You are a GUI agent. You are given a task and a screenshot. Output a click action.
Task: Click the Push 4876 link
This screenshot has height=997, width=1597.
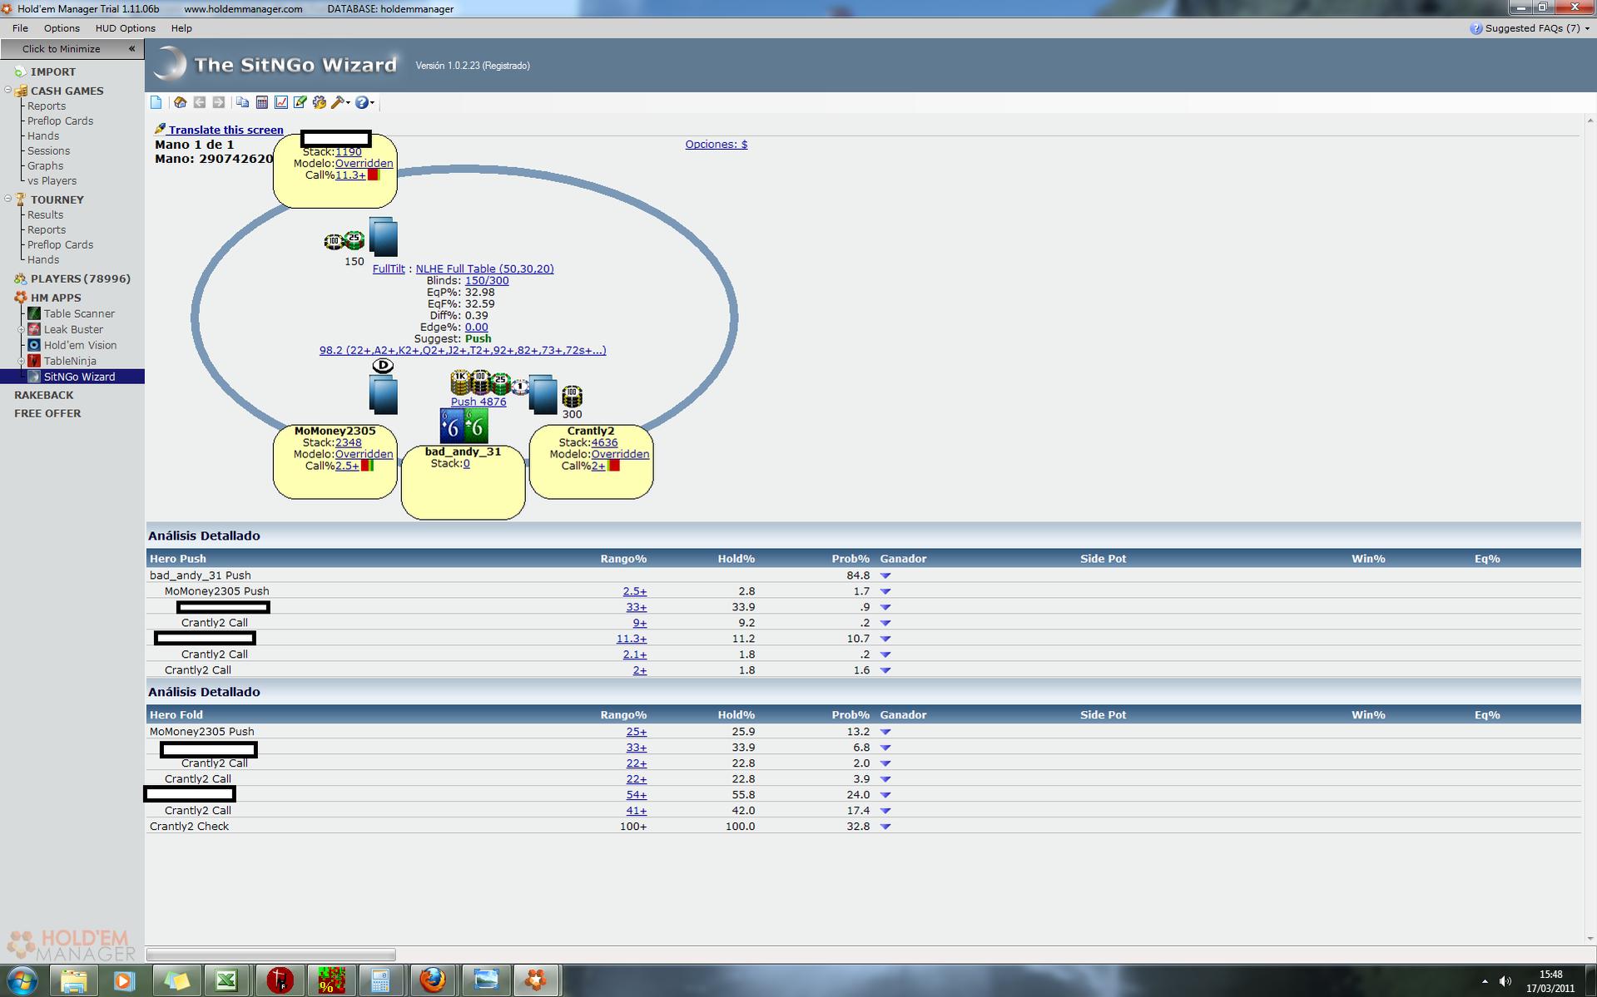tap(479, 402)
